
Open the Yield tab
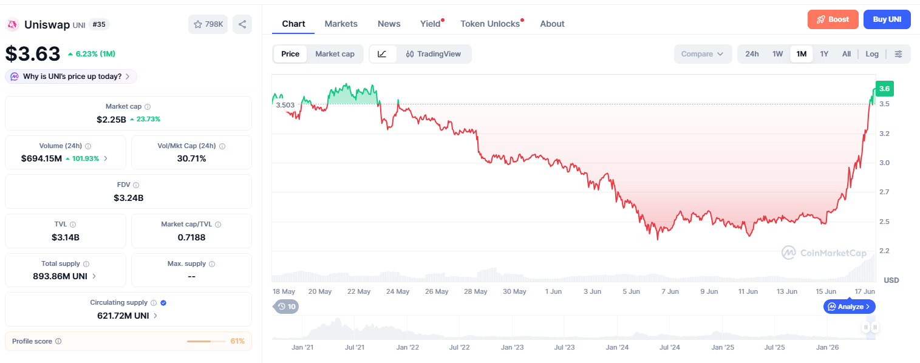tap(431, 24)
